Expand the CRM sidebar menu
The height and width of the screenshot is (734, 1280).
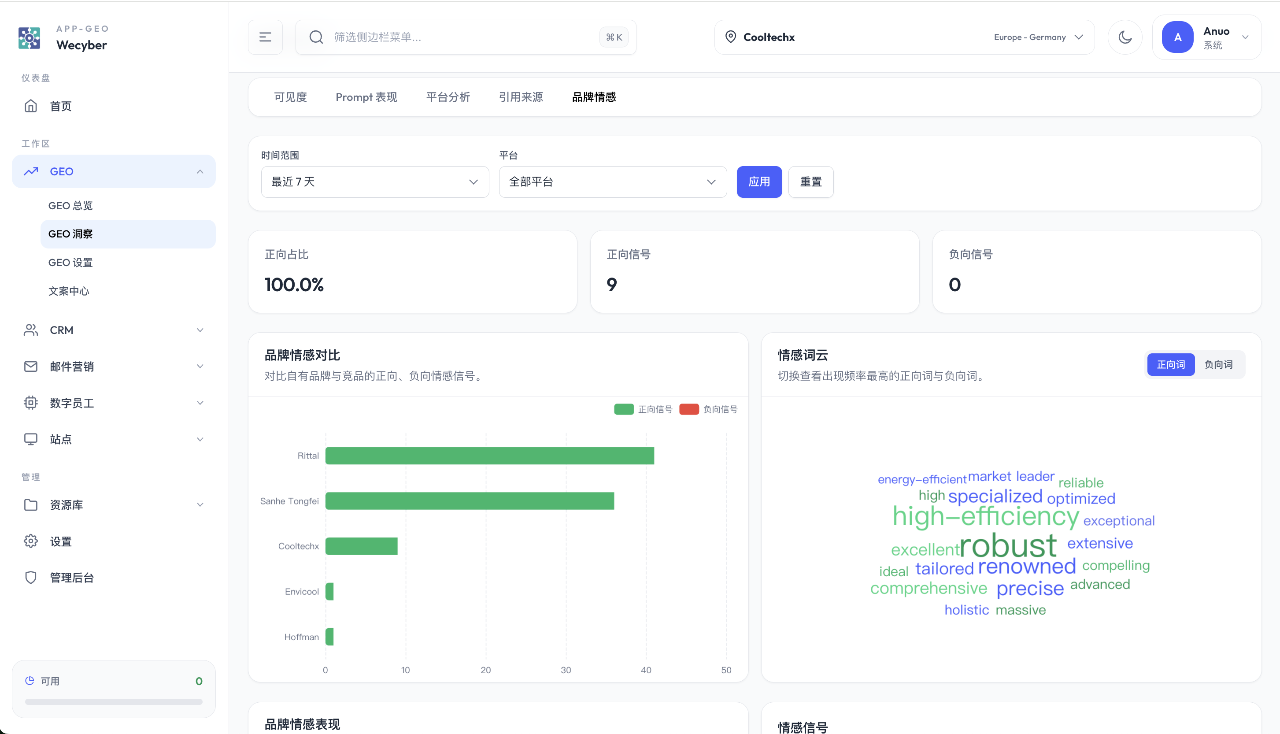point(114,330)
